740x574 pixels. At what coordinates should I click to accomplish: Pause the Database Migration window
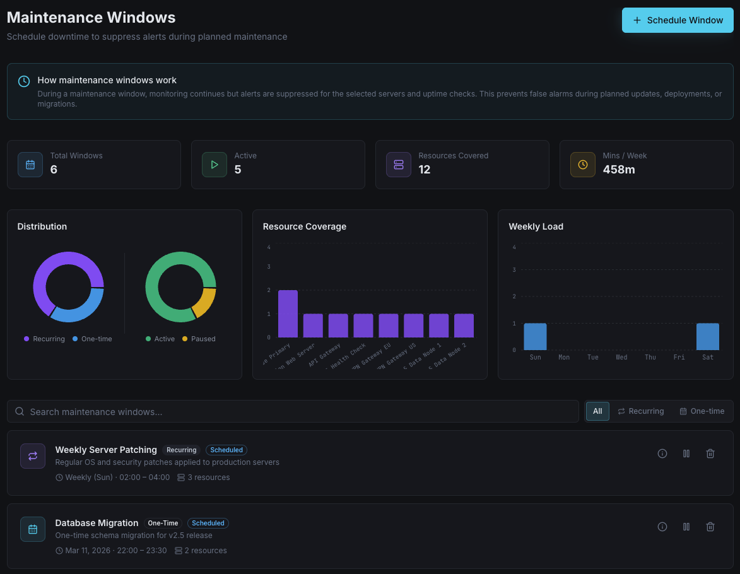point(686,527)
